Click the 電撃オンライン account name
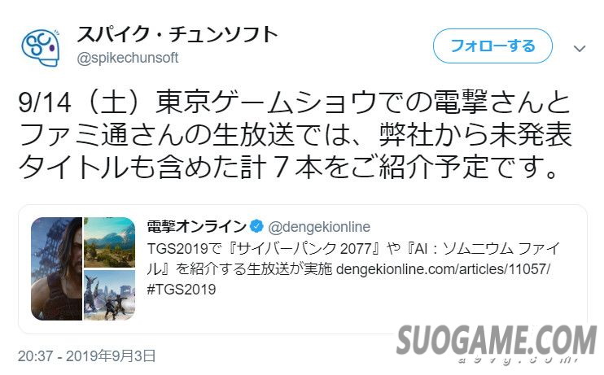 [x=196, y=226]
